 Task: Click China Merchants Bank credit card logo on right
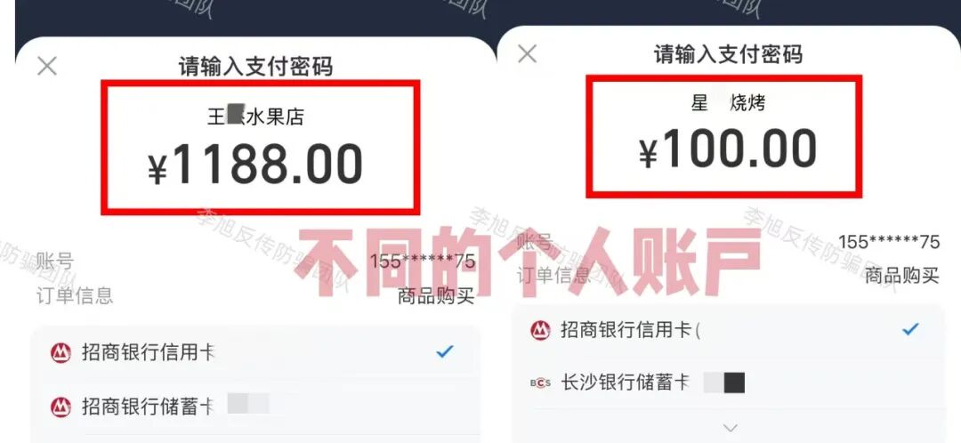coord(540,330)
